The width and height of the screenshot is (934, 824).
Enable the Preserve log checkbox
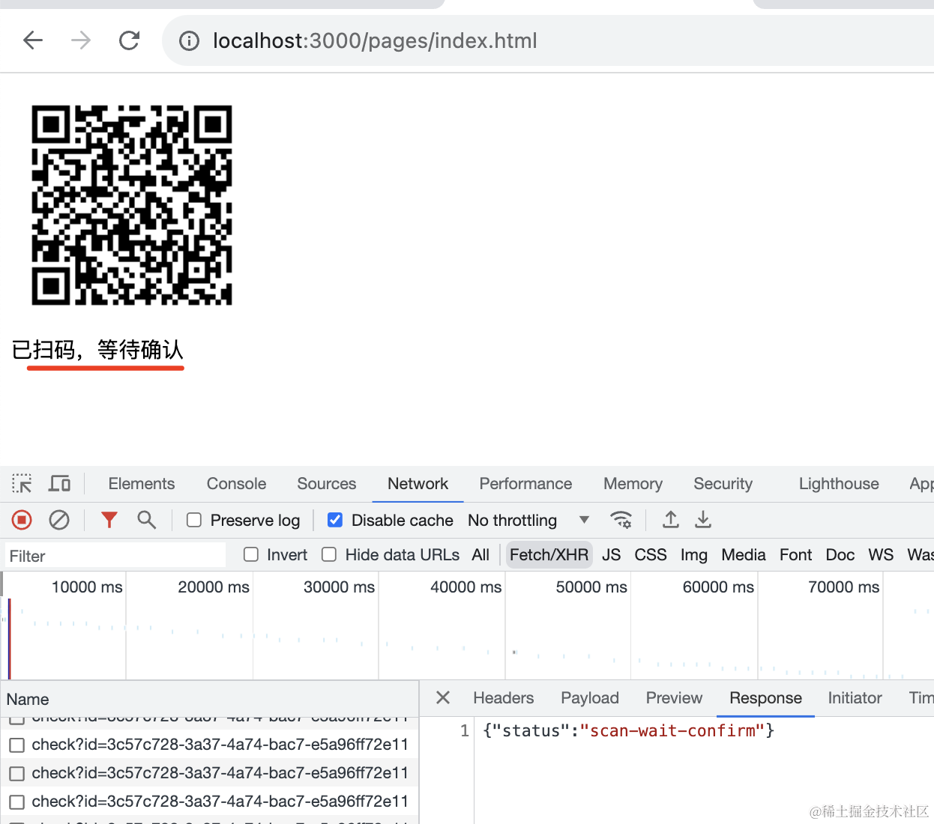[x=194, y=520]
